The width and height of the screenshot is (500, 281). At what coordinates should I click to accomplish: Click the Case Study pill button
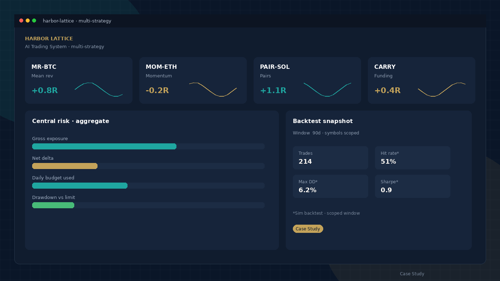point(308,229)
